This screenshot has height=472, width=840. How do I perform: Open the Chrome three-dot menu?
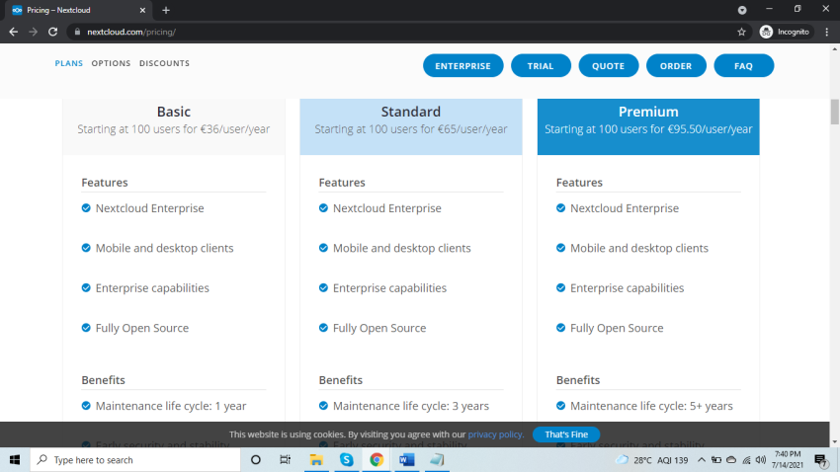coord(827,33)
